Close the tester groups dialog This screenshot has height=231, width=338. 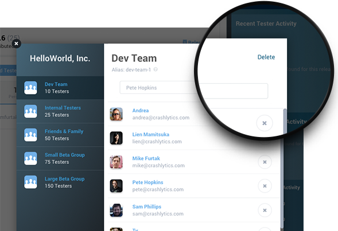(x=17, y=44)
